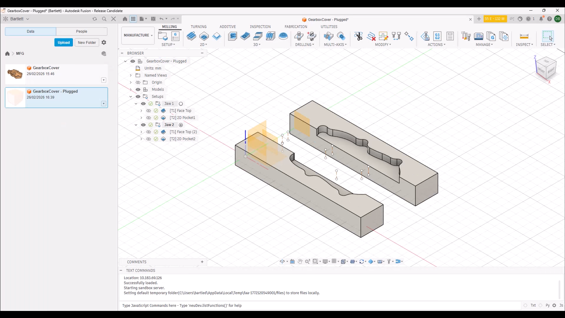Open the INSPECTION ribbon tab
565x318 pixels.
(260, 26)
